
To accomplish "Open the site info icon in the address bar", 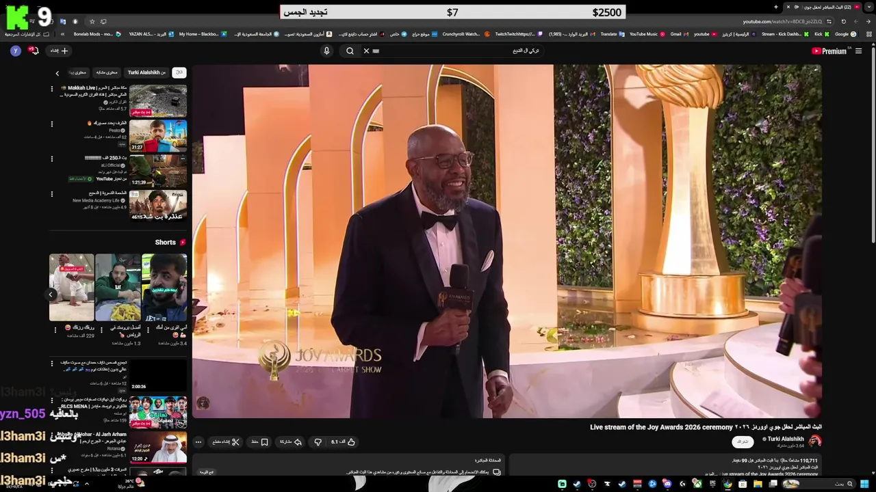I will point(830,21).
